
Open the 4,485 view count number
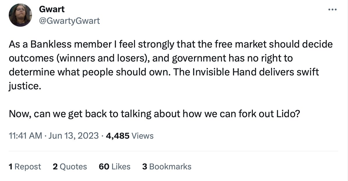118,135
